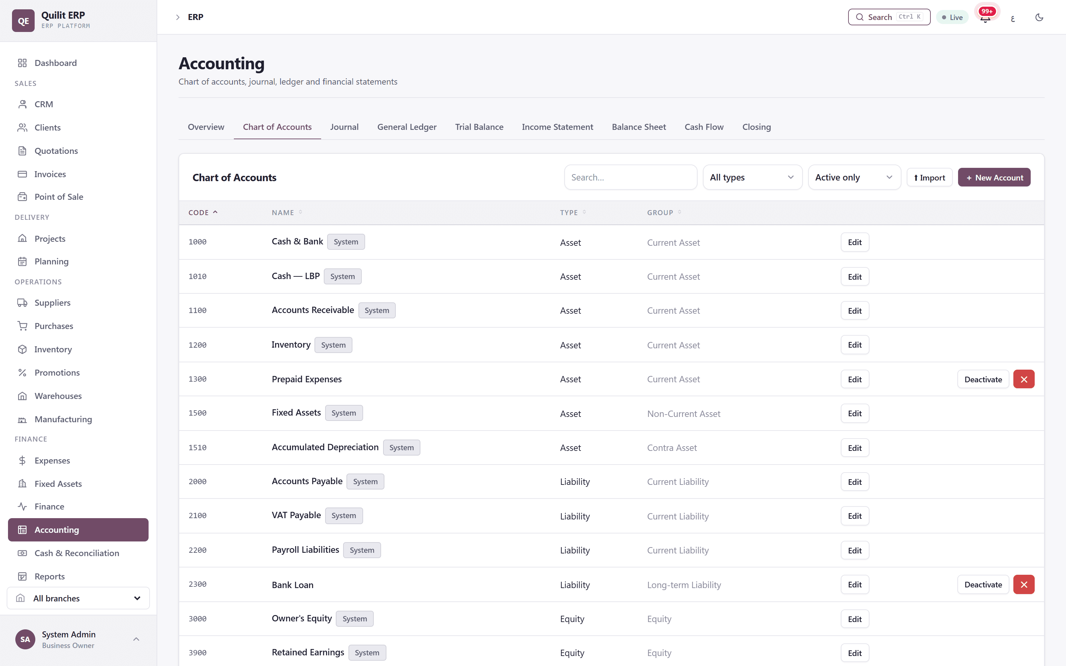Click the Inventory box icon
Screen dimensions: 1066x666
click(22, 349)
